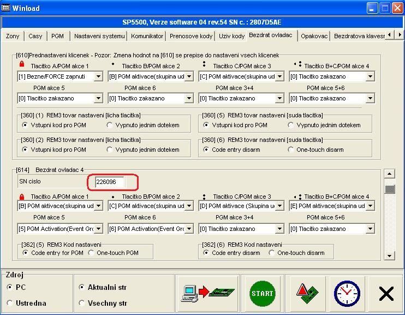Select Aktualni str radio option
The height and width of the screenshot is (315, 405).
(x=82, y=287)
